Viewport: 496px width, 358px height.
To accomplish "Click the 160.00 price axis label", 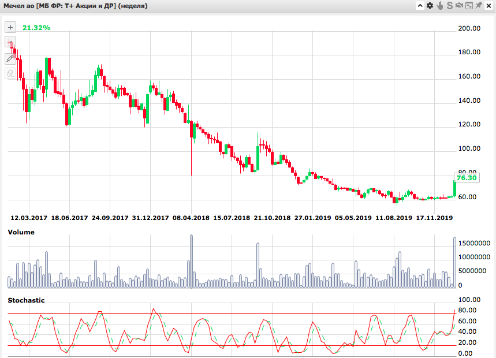I will click(x=469, y=76).
